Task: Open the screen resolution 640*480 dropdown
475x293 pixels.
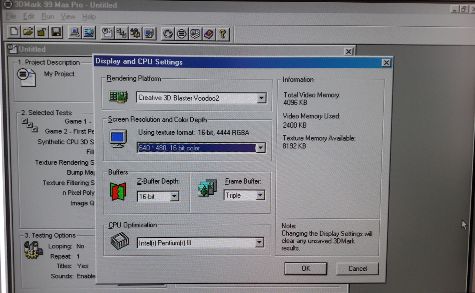Action: click(x=261, y=148)
